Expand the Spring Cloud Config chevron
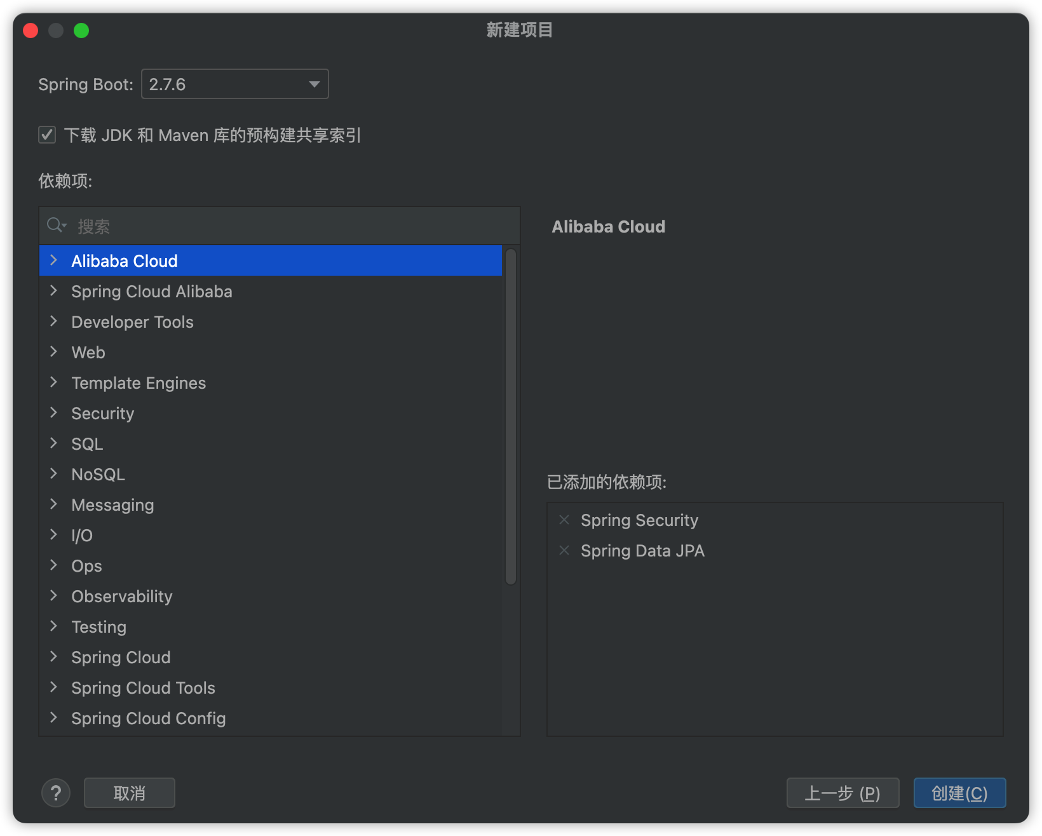1042x836 pixels. coord(54,718)
